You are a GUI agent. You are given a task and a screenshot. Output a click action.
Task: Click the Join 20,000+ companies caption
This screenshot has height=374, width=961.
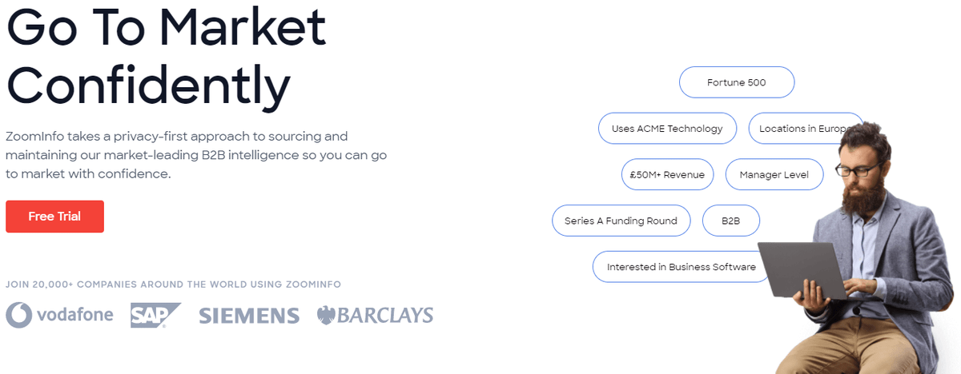point(185,284)
